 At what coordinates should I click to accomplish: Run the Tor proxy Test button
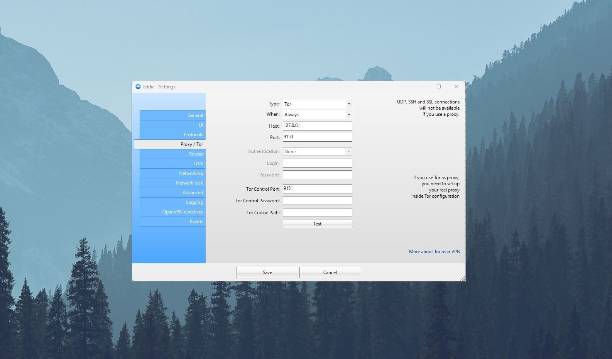pyautogui.click(x=317, y=224)
